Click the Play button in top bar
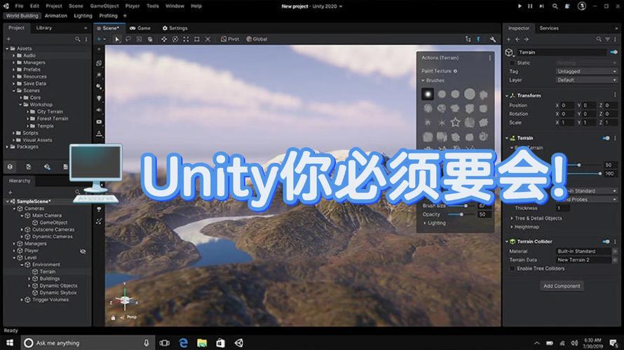624x350 pixels. click(x=520, y=6)
